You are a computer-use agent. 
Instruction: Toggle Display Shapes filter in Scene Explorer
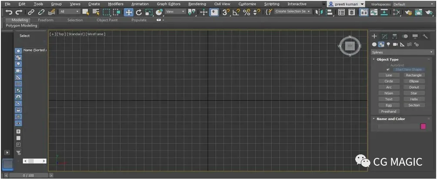[x=18, y=58]
